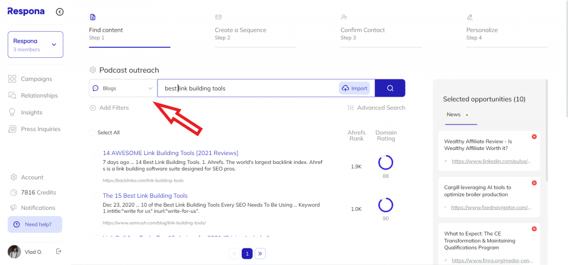Click the logout icon next to Vlad O.
The image size is (568, 265).
(59, 251)
